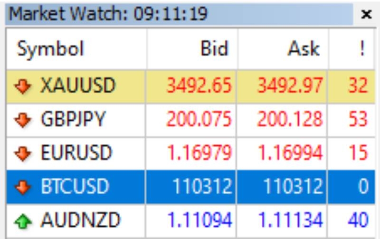Select the XAUUSD symbol row
380x239 pixels.
coord(191,86)
